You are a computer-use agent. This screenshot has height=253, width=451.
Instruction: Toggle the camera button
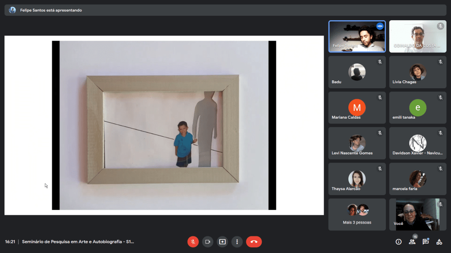[207, 242]
